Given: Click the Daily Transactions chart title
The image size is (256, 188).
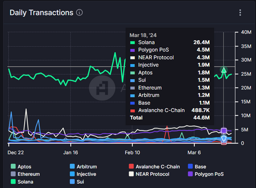Looking at the screenshot, I should (41, 13).
